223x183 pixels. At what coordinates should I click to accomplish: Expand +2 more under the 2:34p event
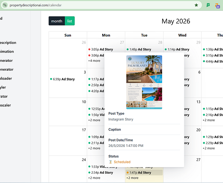[94, 178]
